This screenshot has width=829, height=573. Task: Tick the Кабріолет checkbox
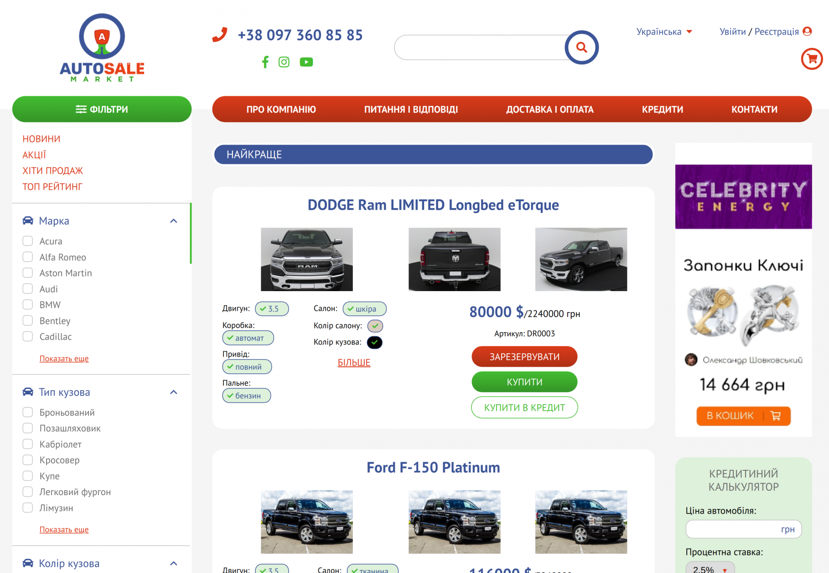coord(28,444)
